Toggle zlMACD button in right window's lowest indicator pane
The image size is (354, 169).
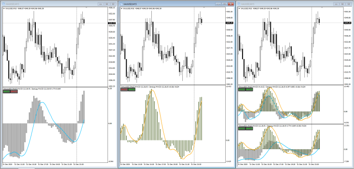[x=249, y=129]
